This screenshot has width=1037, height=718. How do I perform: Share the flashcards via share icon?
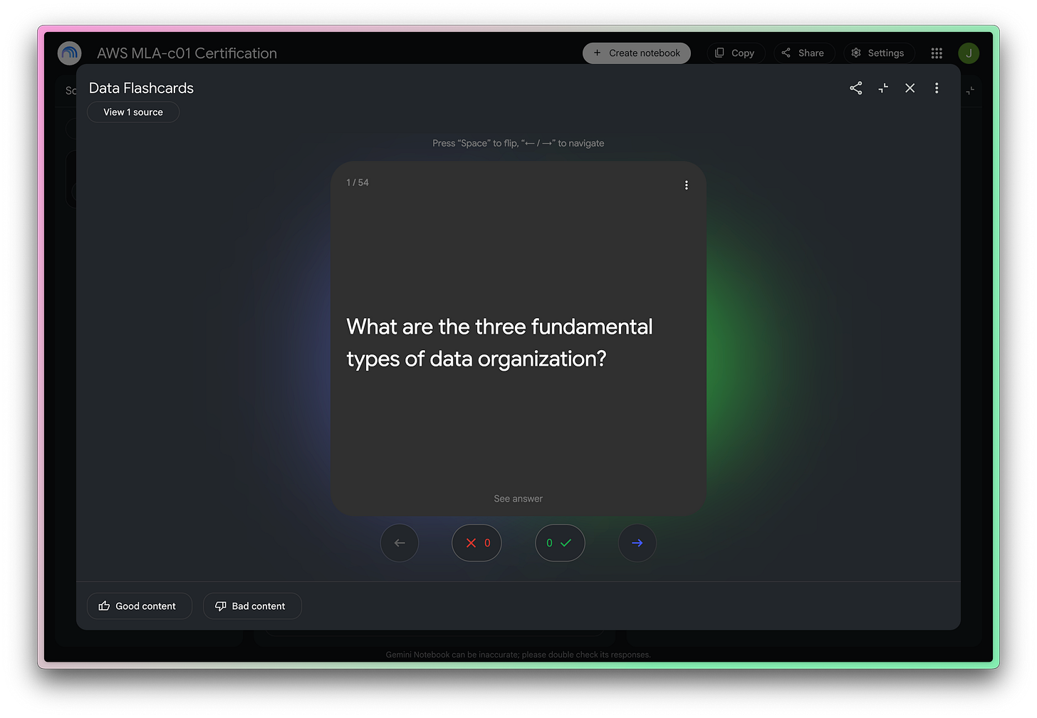(x=856, y=88)
